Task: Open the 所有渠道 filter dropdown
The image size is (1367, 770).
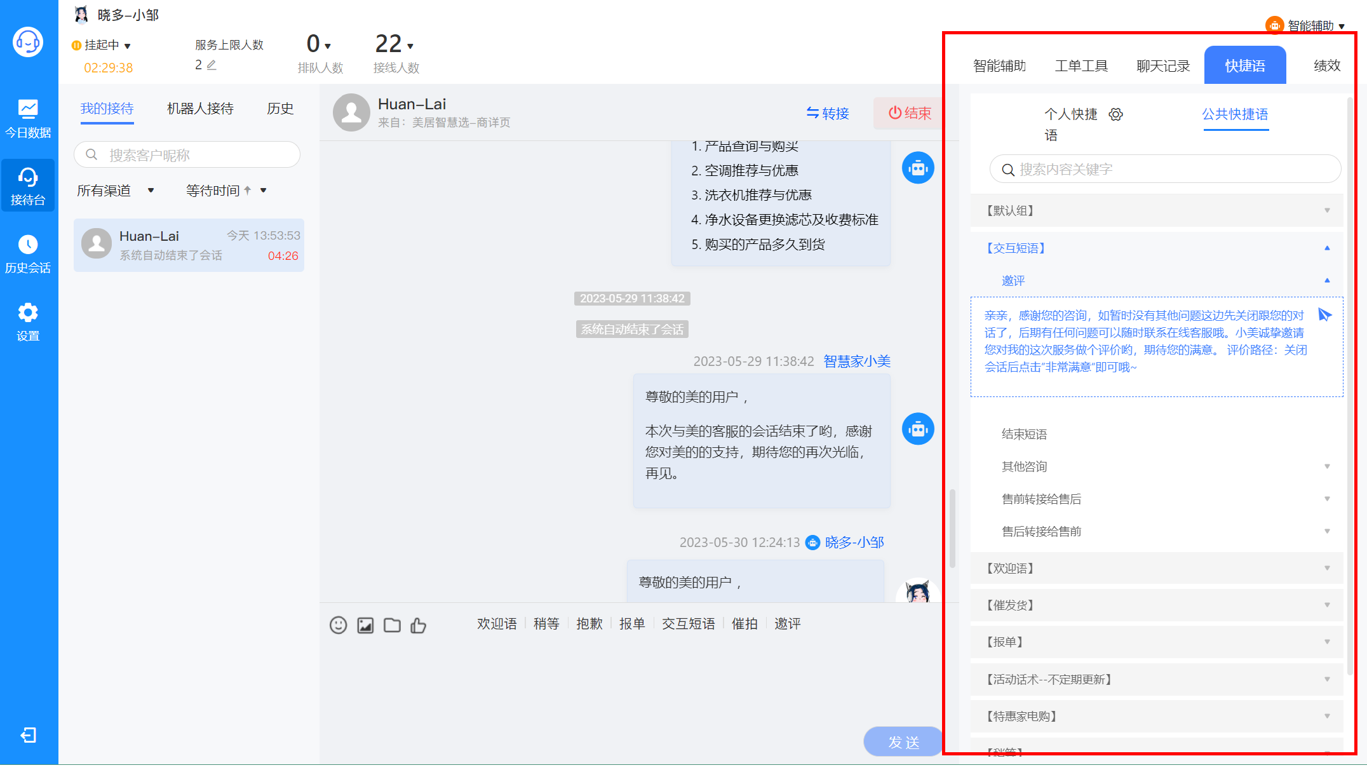Action: click(116, 191)
